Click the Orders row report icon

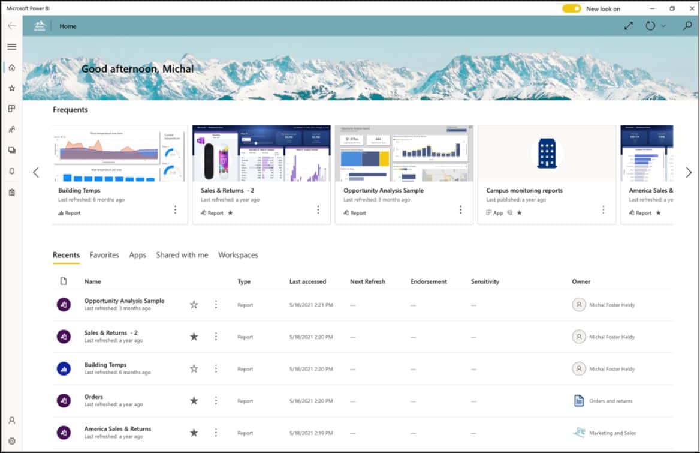(64, 401)
